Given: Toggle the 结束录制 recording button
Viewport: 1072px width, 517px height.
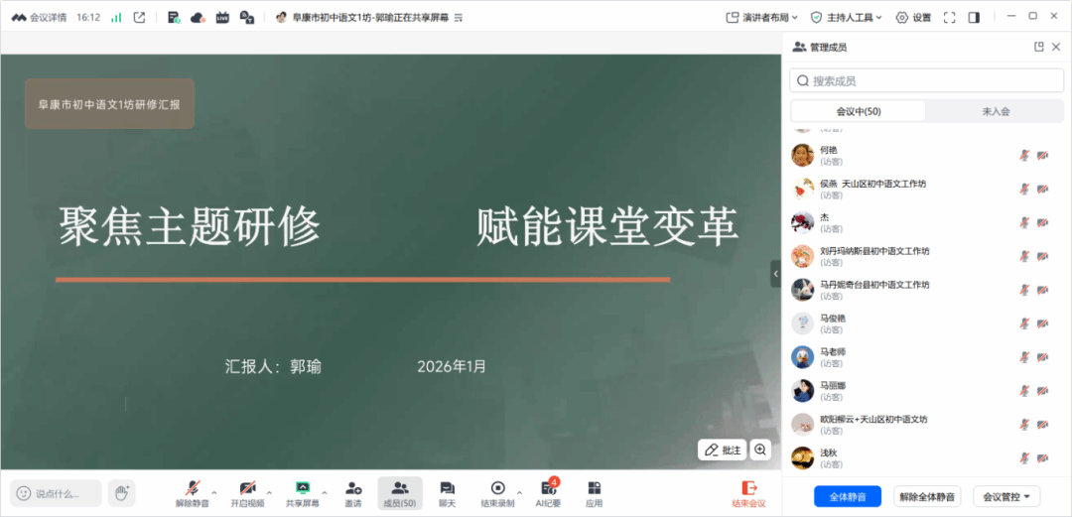Looking at the screenshot, I should 497,493.
